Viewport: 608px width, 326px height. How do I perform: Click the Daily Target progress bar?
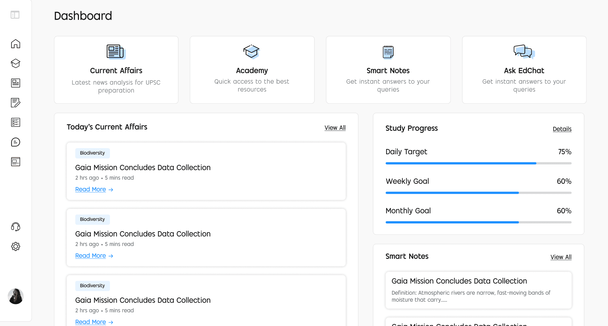click(478, 163)
